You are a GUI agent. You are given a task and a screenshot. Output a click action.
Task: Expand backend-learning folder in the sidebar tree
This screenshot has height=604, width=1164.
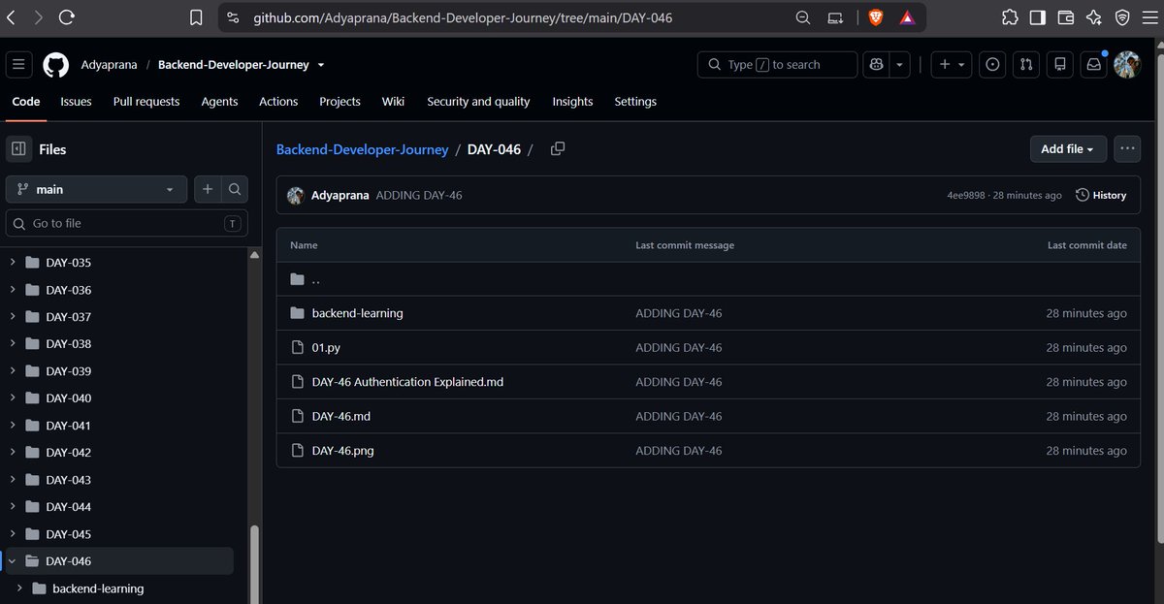(19, 588)
